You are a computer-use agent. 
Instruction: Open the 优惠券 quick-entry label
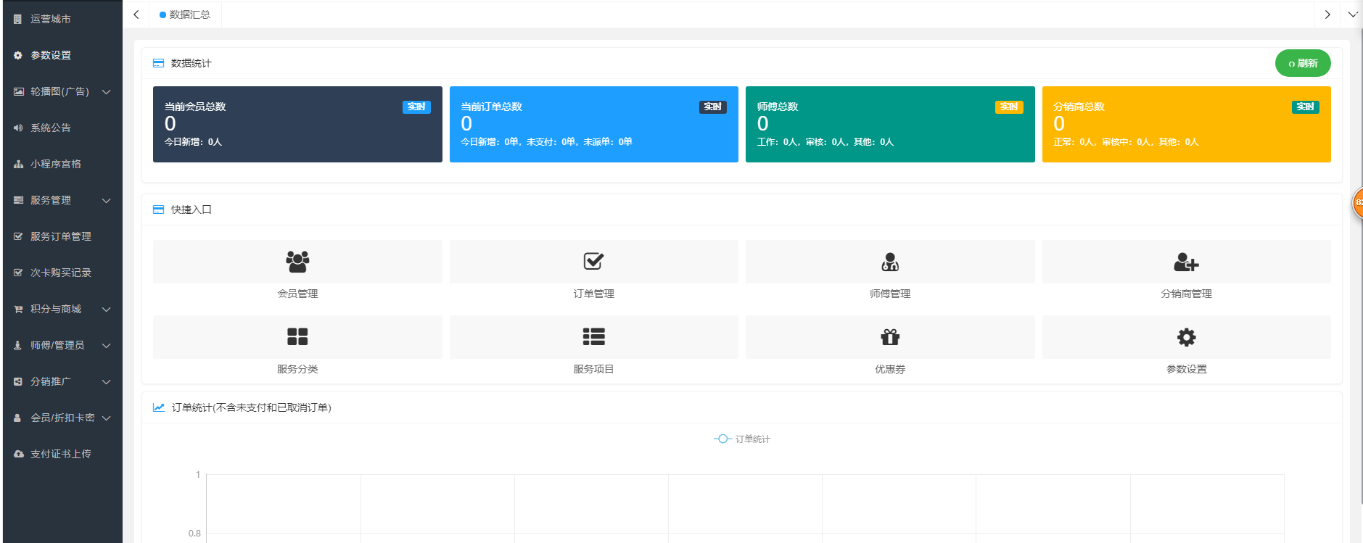pyautogui.click(x=890, y=369)
